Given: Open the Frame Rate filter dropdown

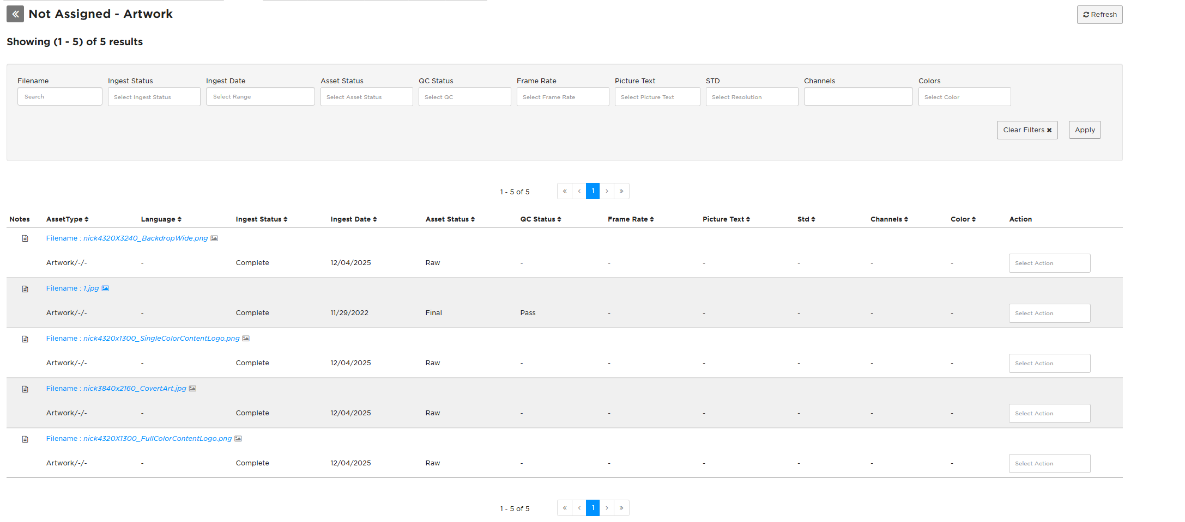Looking at the screenshot, I should 563,97.
